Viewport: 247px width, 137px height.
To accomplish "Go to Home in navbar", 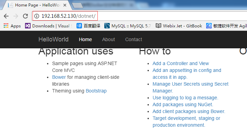I will coord(85,39).
